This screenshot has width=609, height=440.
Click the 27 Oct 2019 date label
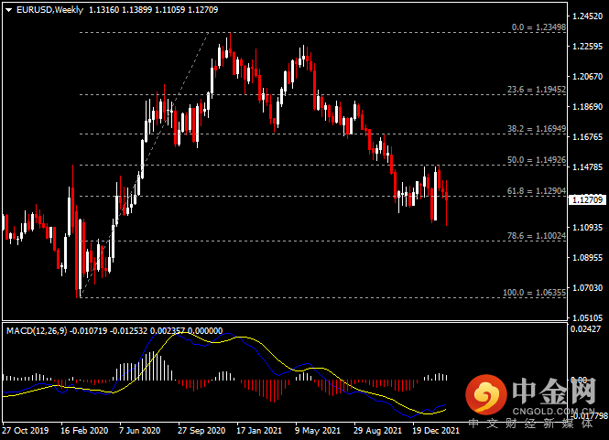tap(26, 430)
